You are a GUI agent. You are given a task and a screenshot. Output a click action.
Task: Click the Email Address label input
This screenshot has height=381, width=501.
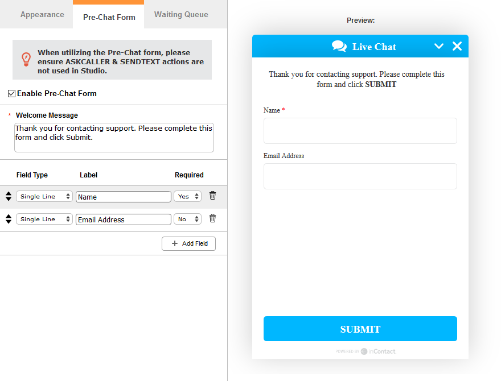124,220
